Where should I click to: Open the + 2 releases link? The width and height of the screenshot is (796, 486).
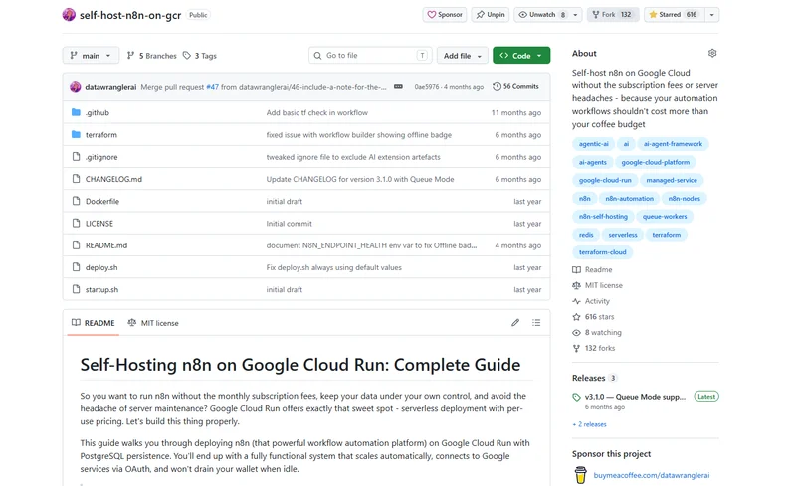point(589,424)
